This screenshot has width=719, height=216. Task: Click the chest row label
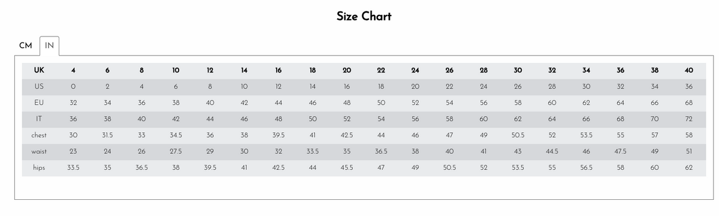click(39, 135)
